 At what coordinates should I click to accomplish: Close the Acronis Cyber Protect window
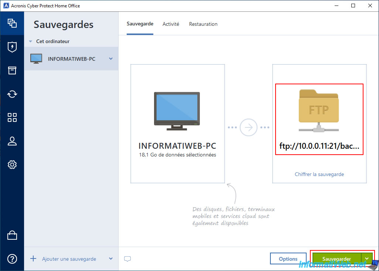pyautogui.click(x=370, y=6)
